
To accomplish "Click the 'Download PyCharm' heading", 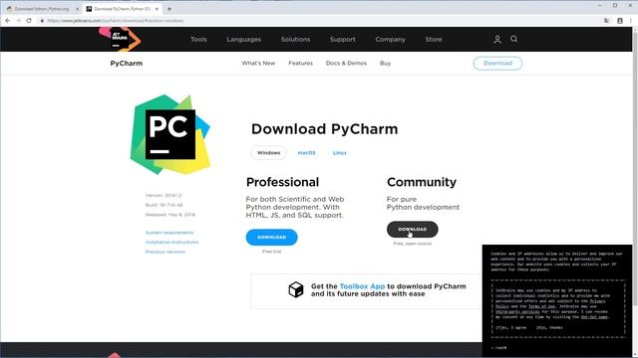I will (x=324, y=129).
